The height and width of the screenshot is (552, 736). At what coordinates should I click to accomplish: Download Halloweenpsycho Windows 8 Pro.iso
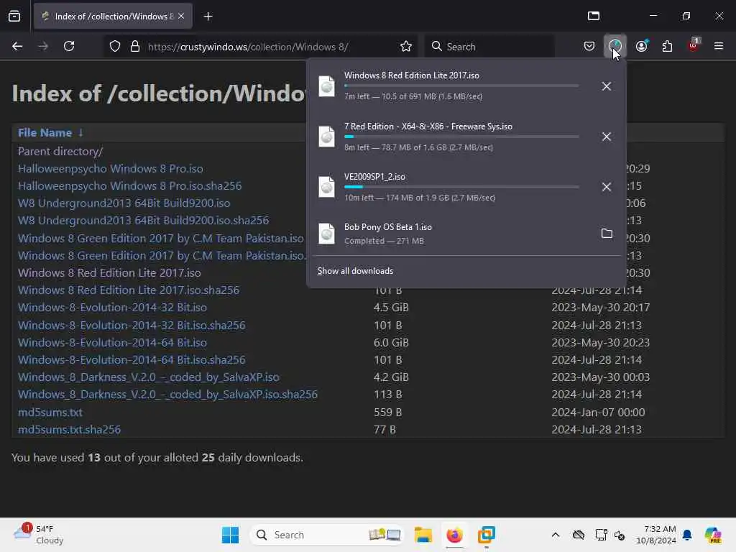pos(110,168)
